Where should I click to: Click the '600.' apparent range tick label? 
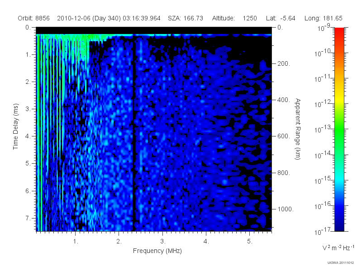point(284,136)
